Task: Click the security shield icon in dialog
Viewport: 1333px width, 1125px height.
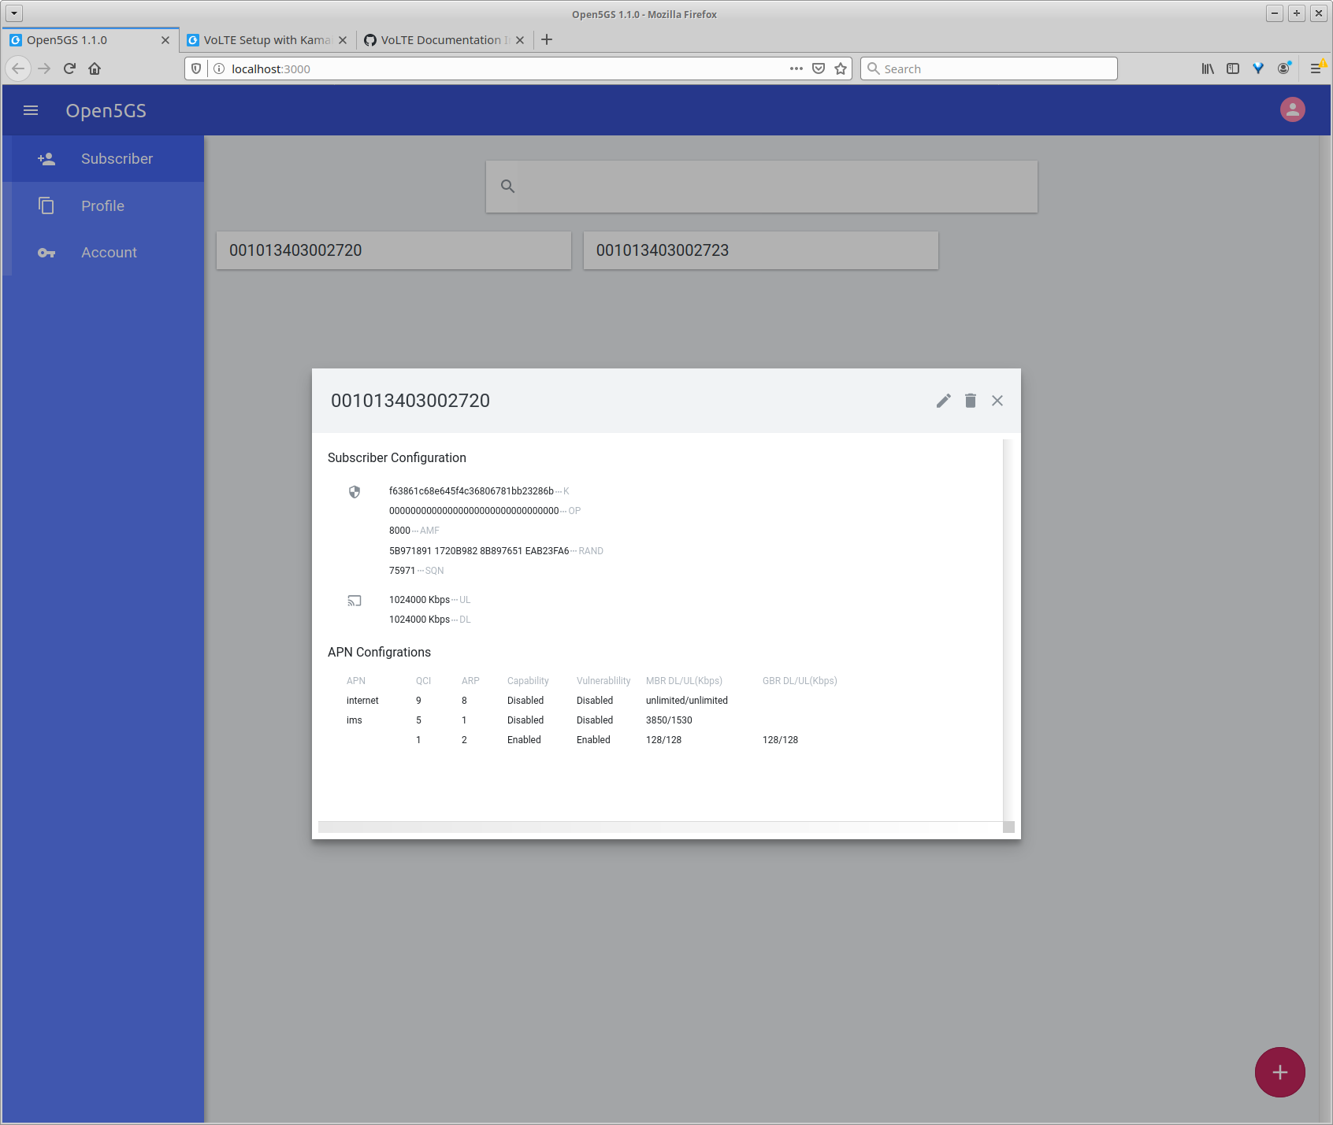Action: (x=355, y=492)
